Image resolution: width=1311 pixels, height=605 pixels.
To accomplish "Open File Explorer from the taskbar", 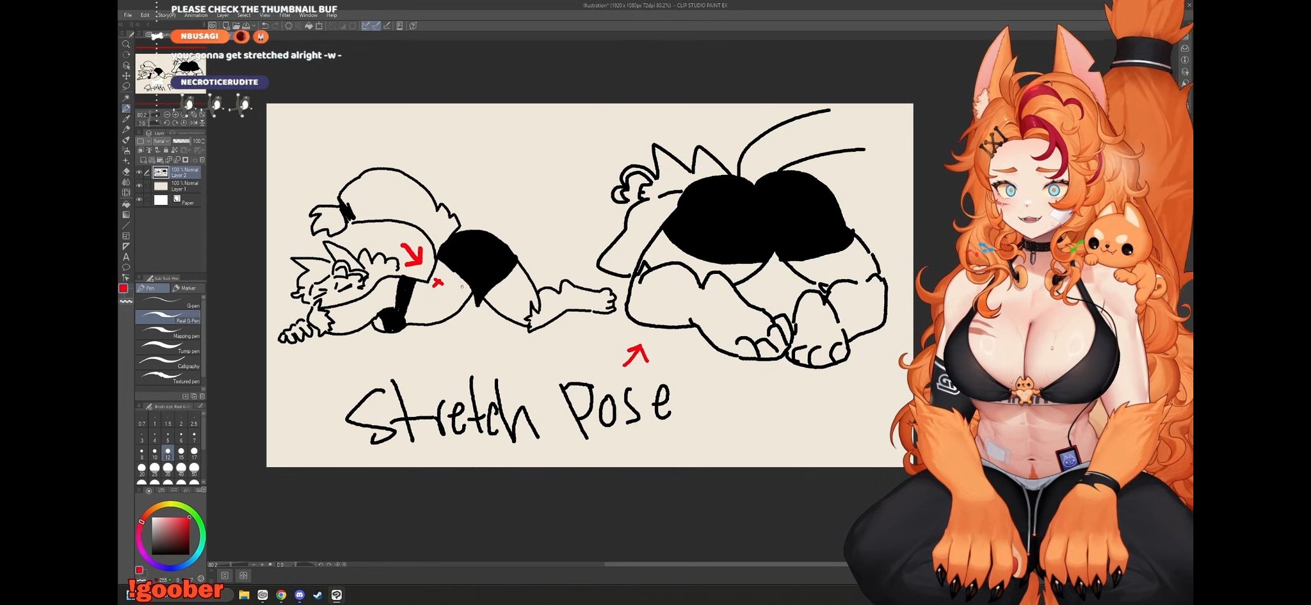I will coord(244,595).
